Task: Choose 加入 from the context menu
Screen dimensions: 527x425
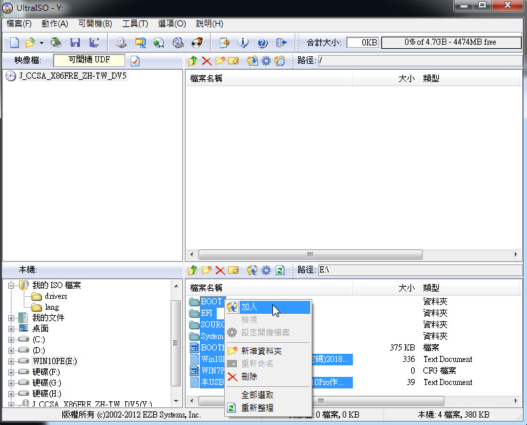Action: (x=268, y=307)
